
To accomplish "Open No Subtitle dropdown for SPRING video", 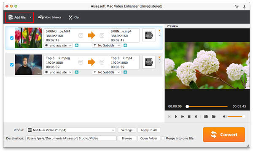I will point(107,46).
